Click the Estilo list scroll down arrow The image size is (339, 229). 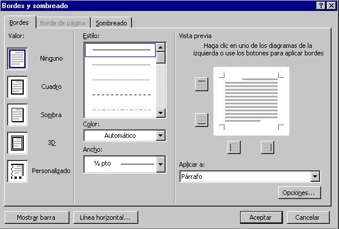coord(161,113)
